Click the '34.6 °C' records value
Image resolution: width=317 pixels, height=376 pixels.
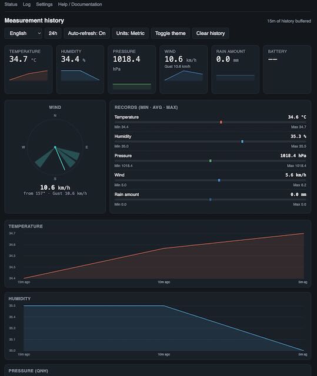pyautogui.click(x=297, y=117)
